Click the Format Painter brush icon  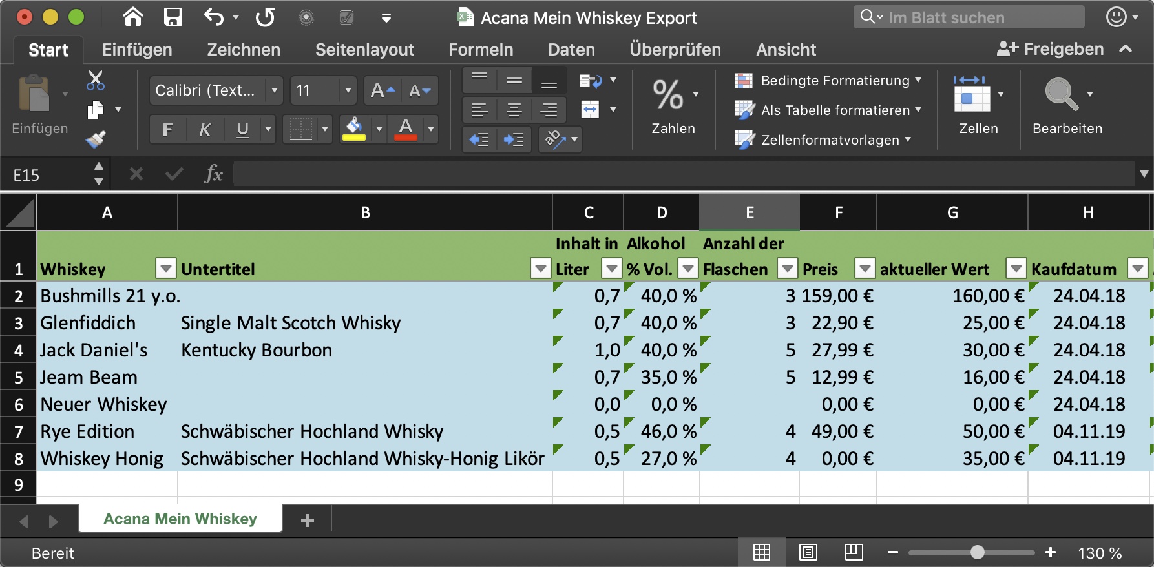coord(96,138)
